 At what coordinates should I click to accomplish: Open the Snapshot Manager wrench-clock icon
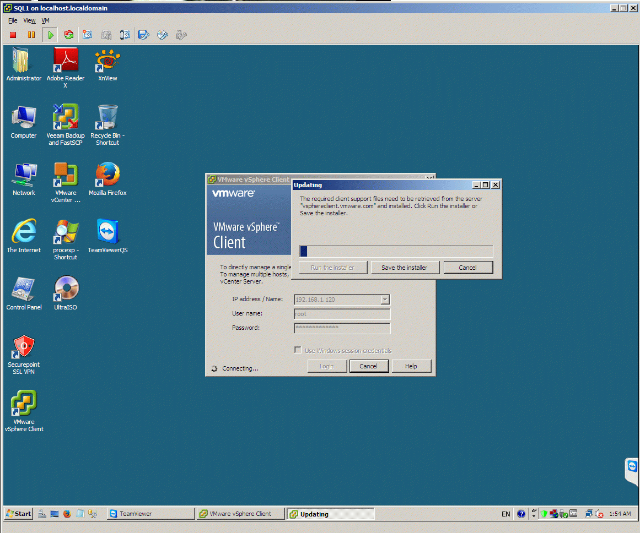tap(125, 35)
